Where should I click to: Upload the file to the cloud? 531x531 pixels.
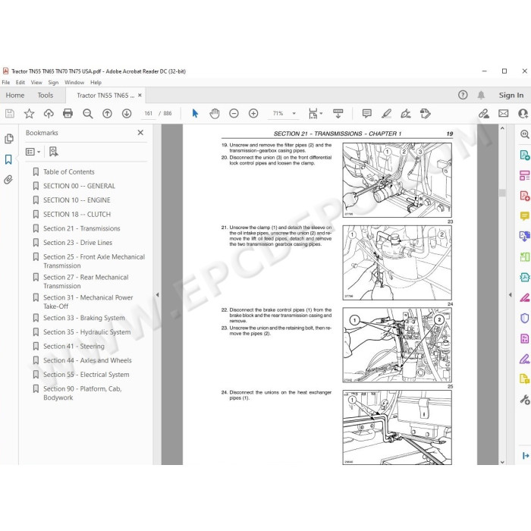pos(49,114)
